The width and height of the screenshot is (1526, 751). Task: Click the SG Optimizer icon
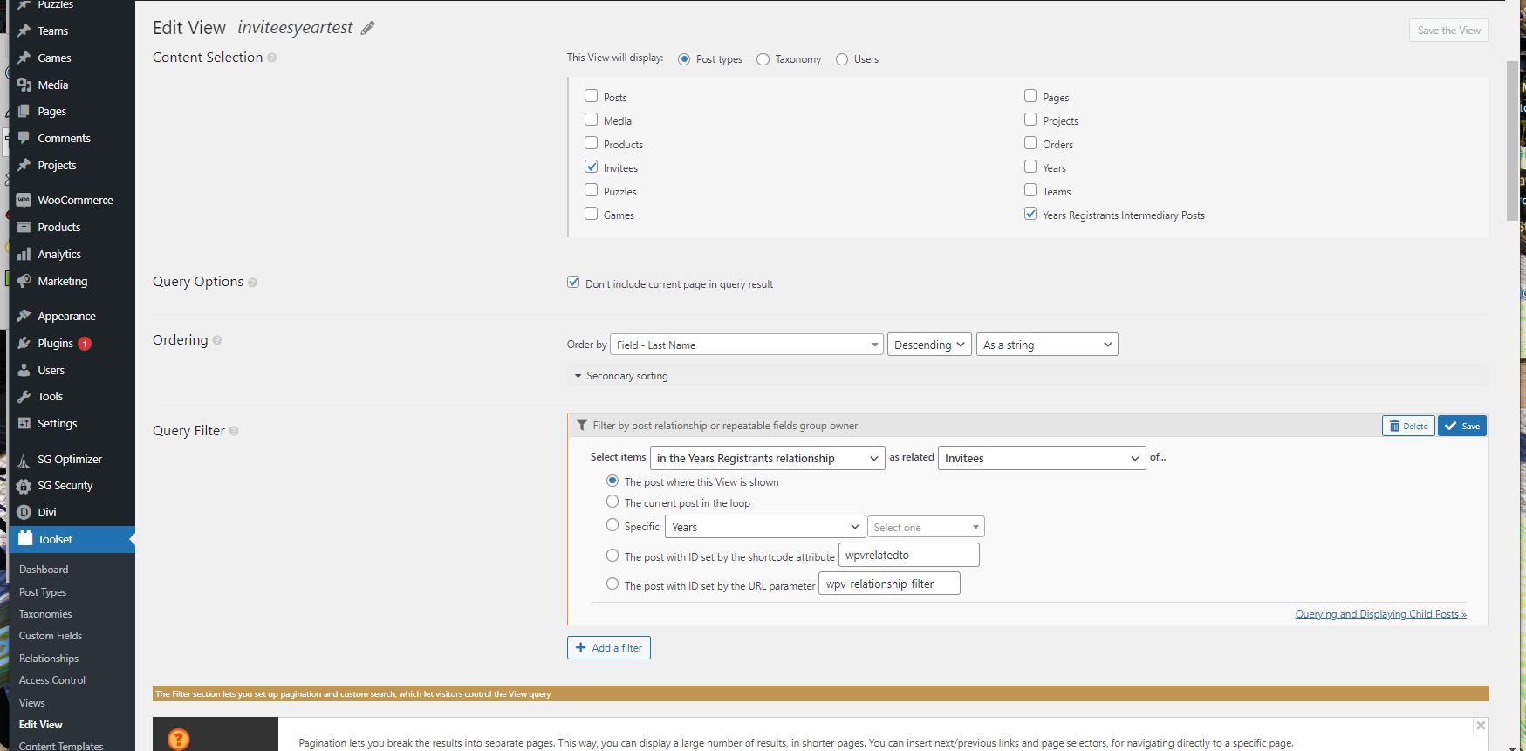pos(24,459)
